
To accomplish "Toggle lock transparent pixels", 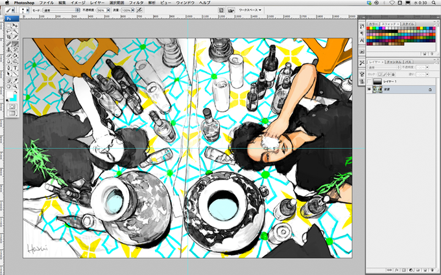I will coord(380,74).
